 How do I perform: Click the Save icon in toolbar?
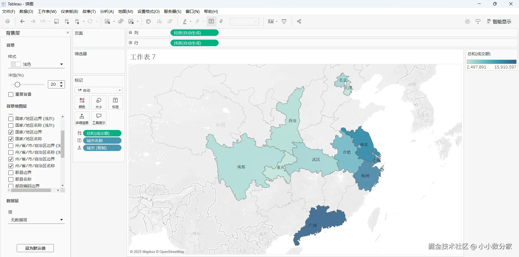[57, 21]
